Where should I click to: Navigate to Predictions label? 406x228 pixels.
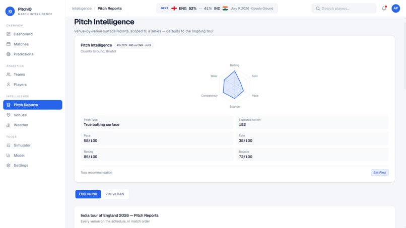tap(24, 54)
